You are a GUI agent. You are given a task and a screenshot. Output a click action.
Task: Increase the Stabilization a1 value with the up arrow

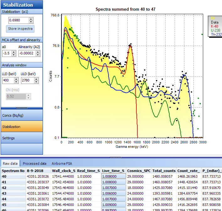coord(31,19)
